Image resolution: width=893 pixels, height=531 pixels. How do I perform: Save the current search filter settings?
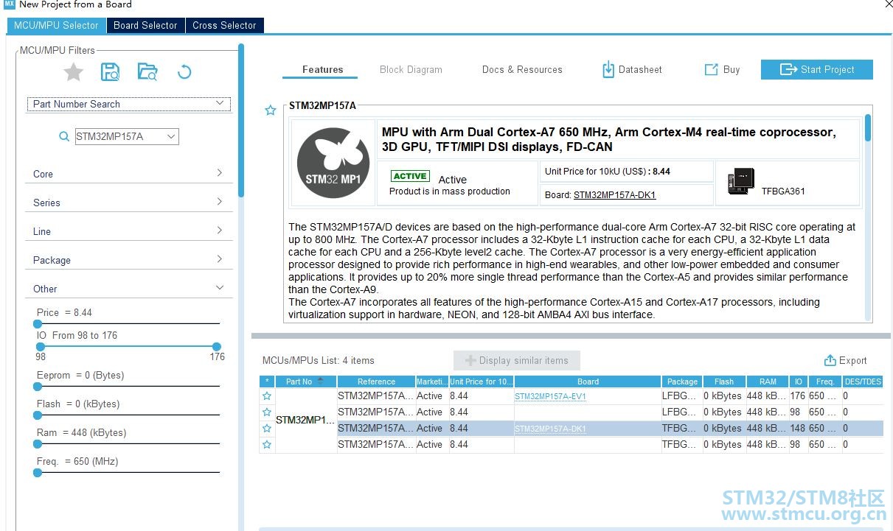coord(111,71)
